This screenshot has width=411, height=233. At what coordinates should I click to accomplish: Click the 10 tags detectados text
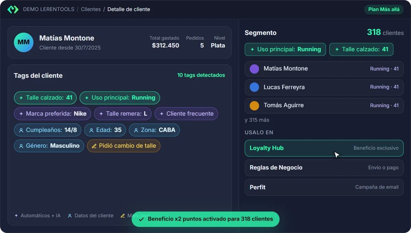(x=201, y=75)
